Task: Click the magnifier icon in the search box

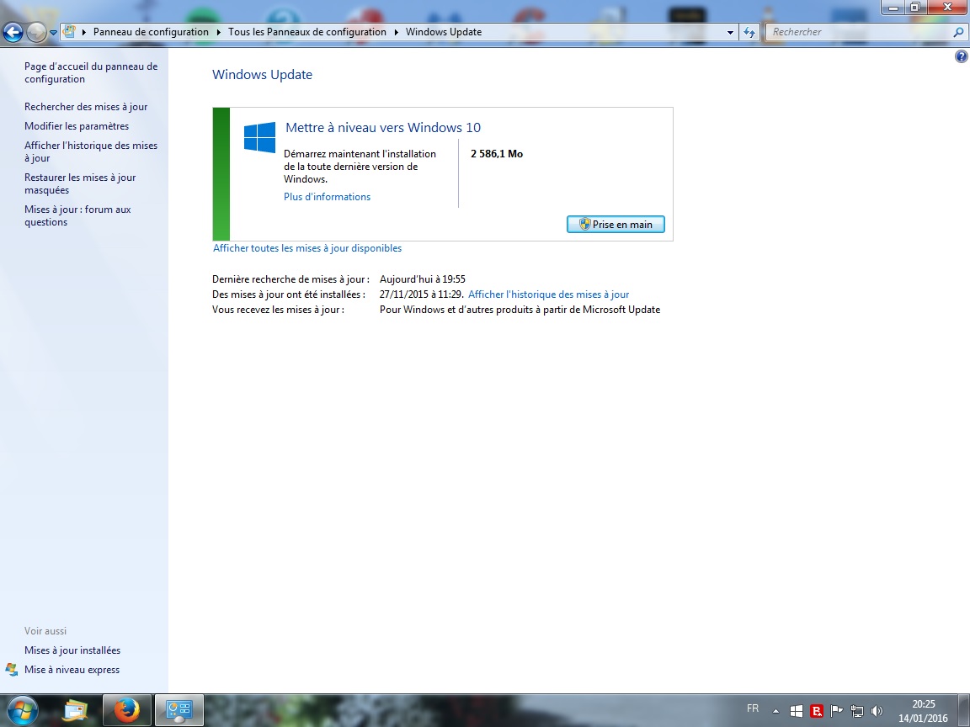Action: click(958, 32)
